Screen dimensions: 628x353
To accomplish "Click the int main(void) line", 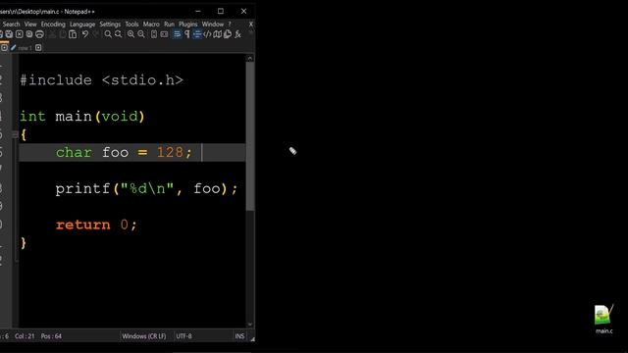I will pos(82,117).
